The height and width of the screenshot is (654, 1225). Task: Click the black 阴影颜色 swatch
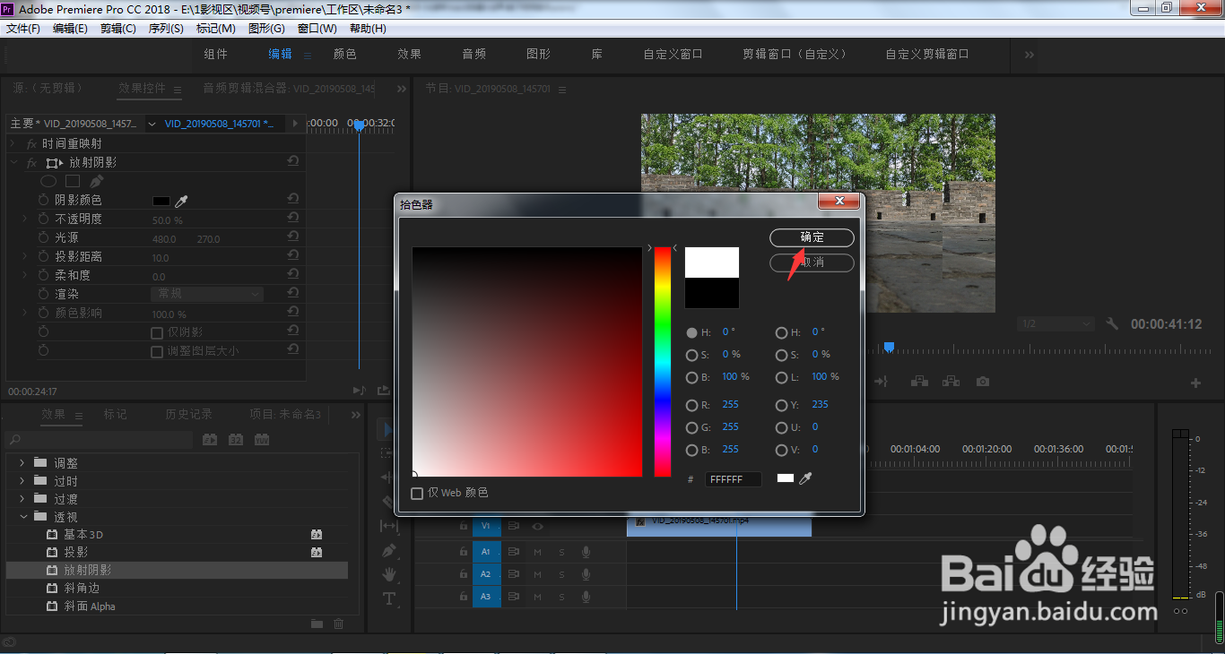click(161, 202)
